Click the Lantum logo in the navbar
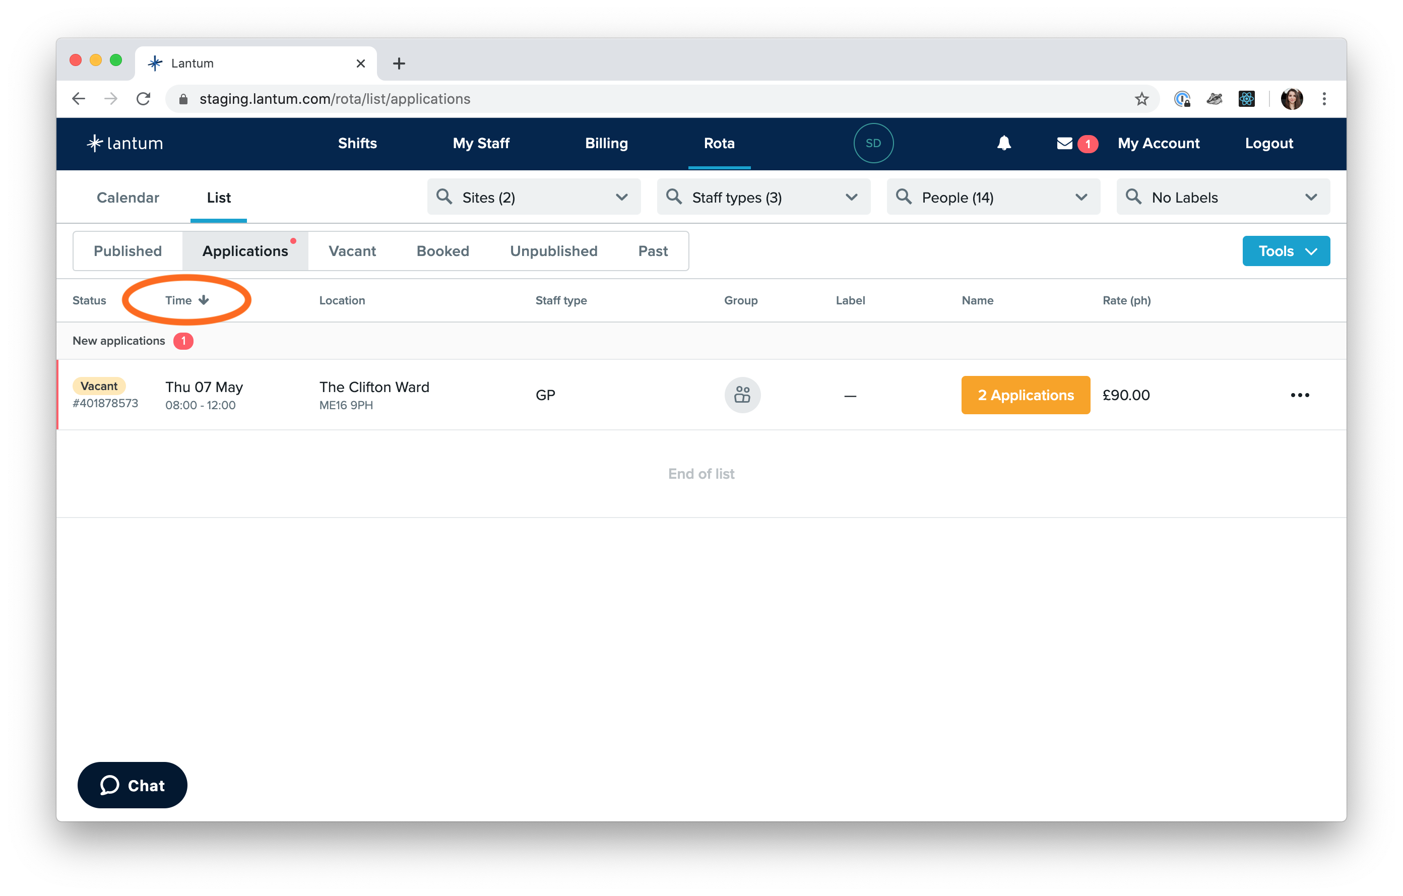The height and width of the screenshot is (896, 1403). coord(124,143)
